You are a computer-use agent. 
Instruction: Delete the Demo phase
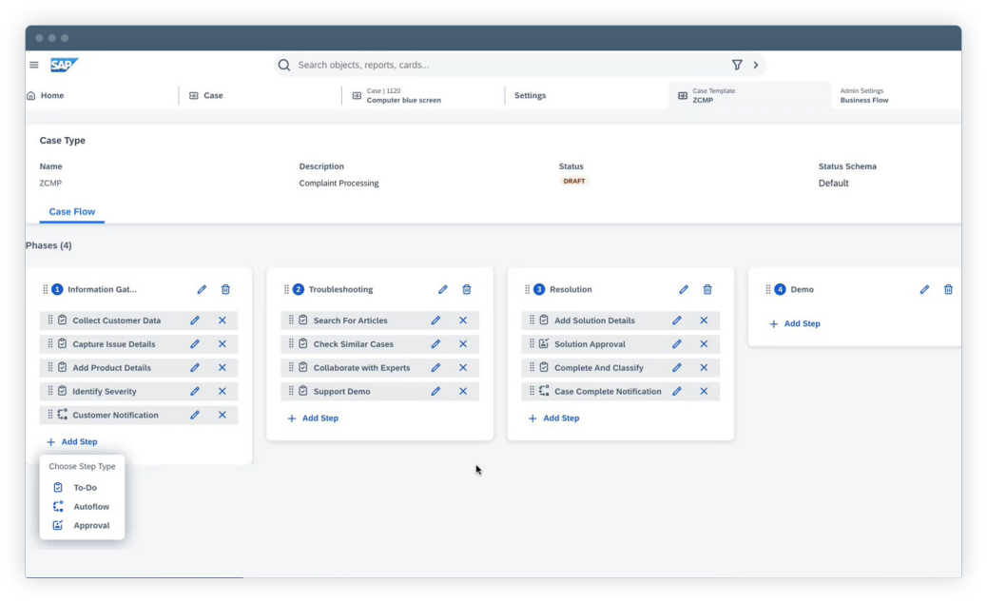(x=948, y=290)
